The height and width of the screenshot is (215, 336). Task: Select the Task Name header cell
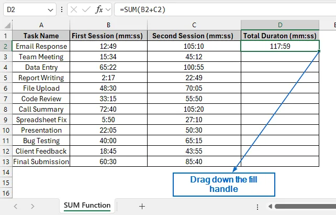point(41,36)
